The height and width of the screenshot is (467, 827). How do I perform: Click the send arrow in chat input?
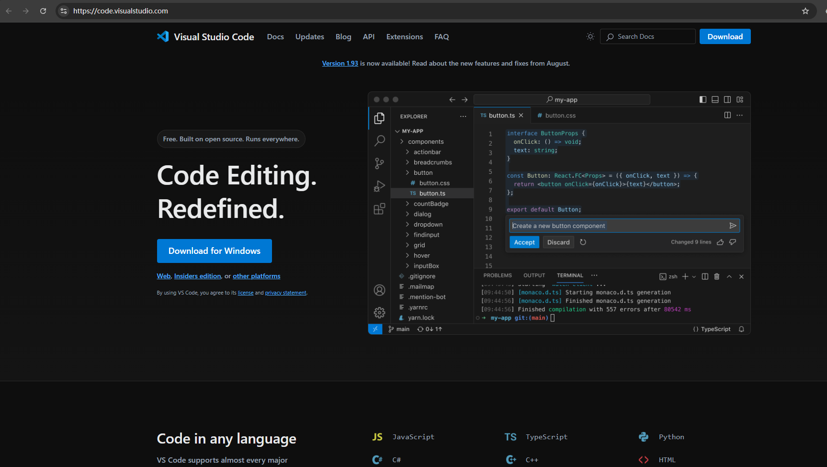732,226
